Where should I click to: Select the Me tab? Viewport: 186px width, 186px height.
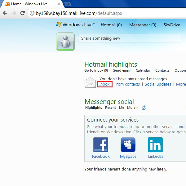[122, 108]
